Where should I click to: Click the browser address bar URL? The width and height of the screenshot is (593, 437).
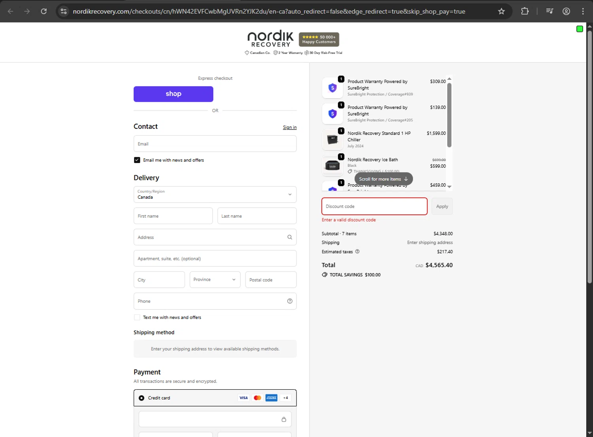[269, 11]
